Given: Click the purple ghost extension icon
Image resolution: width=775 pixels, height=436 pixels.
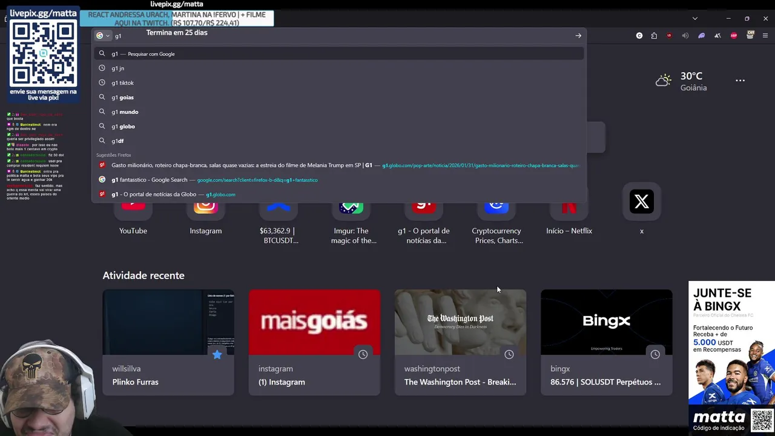Looking at the screenshot, I should [702, 36].
